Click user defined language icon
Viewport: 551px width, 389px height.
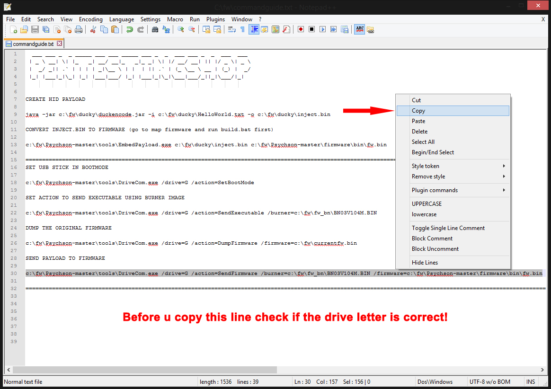[x=265, y=29]
